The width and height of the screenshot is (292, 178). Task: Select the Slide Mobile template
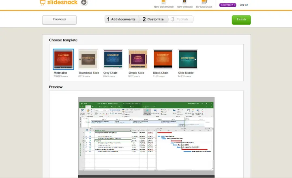coord(187,60)
